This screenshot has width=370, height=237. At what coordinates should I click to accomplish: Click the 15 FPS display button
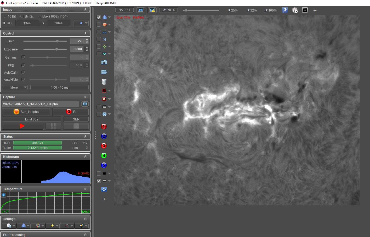coord(124,10)
